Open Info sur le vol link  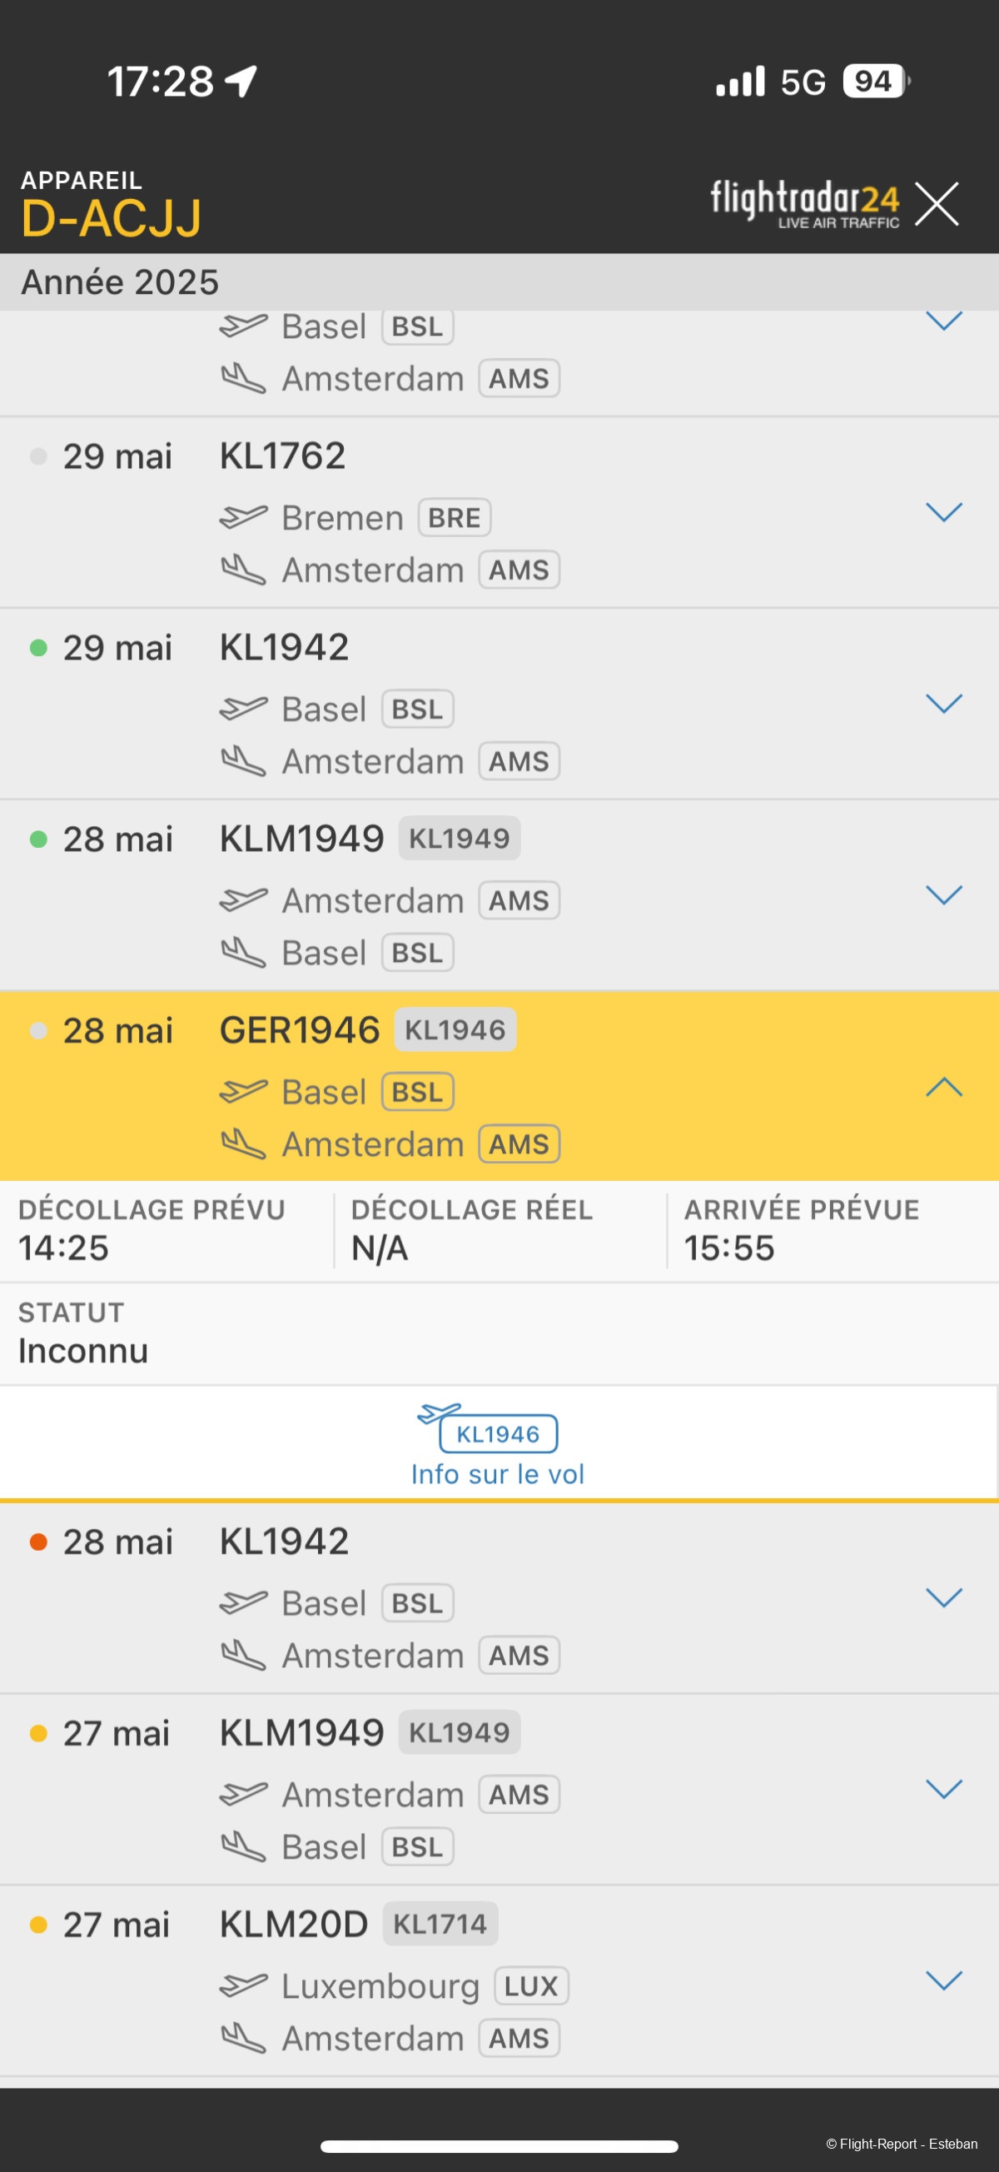[497, 1474]
